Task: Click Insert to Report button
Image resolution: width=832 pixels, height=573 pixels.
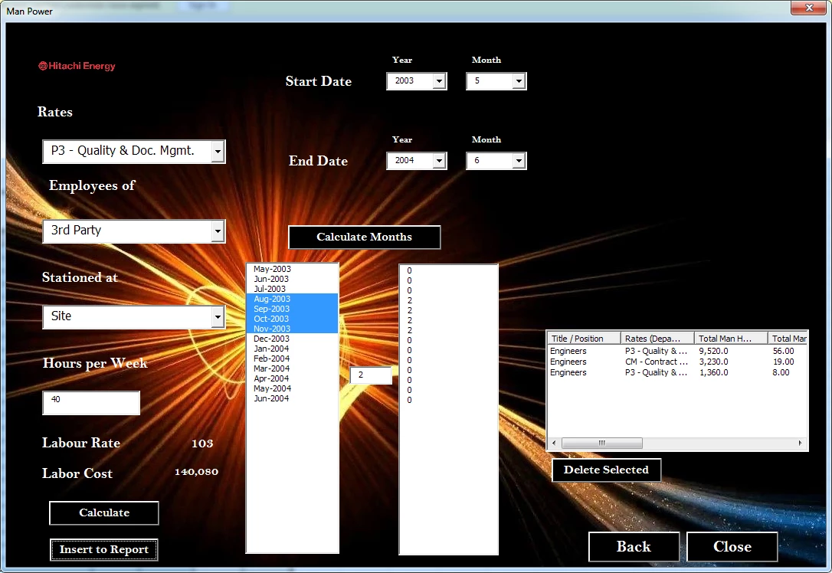Action: tap(104, 549)
